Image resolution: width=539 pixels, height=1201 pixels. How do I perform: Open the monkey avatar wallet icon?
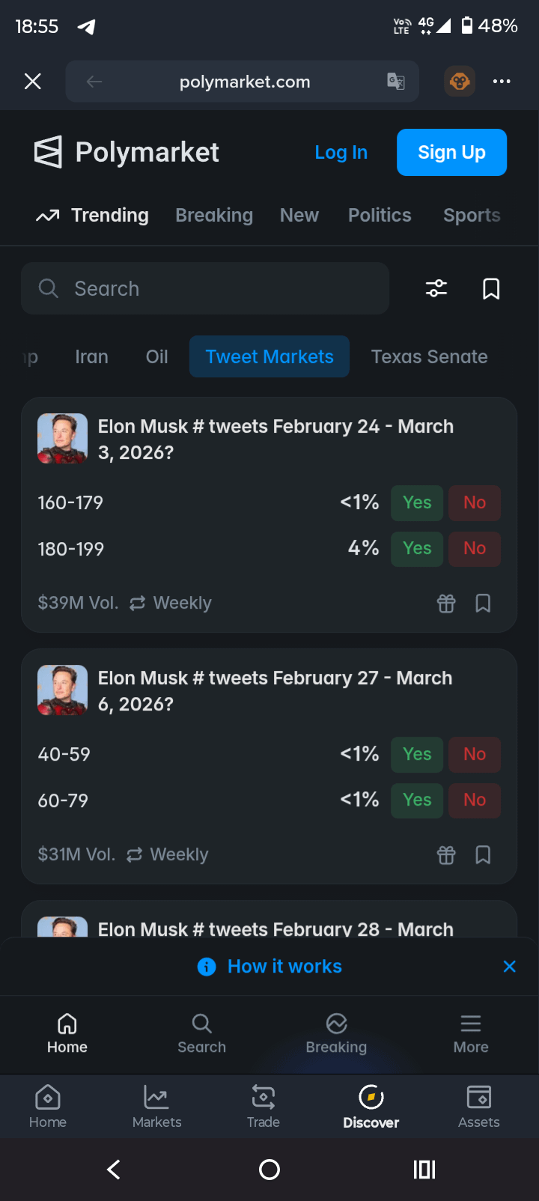[460, 81]
